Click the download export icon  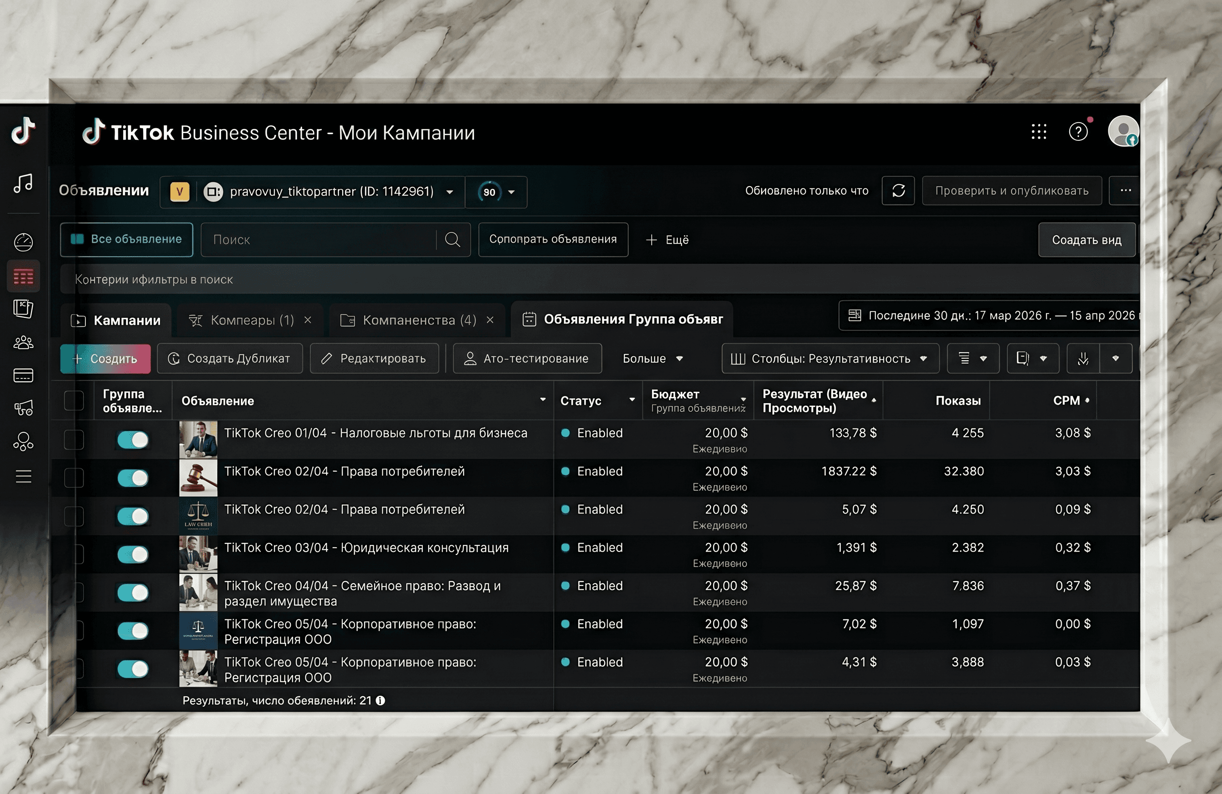point(1083,358)
